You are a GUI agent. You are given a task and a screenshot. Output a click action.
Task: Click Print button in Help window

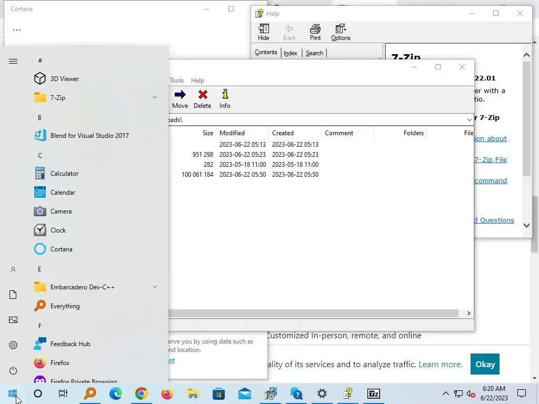(315, 32)
